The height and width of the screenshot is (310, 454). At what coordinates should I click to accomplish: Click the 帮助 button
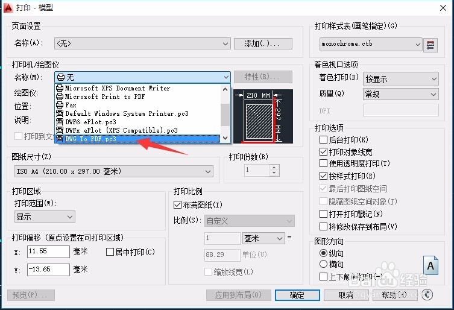[396, 295]
